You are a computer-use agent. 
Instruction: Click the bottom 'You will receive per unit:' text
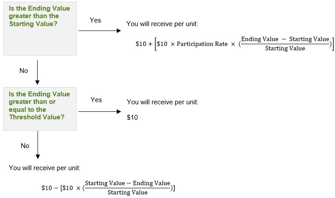tap(45, 168)
